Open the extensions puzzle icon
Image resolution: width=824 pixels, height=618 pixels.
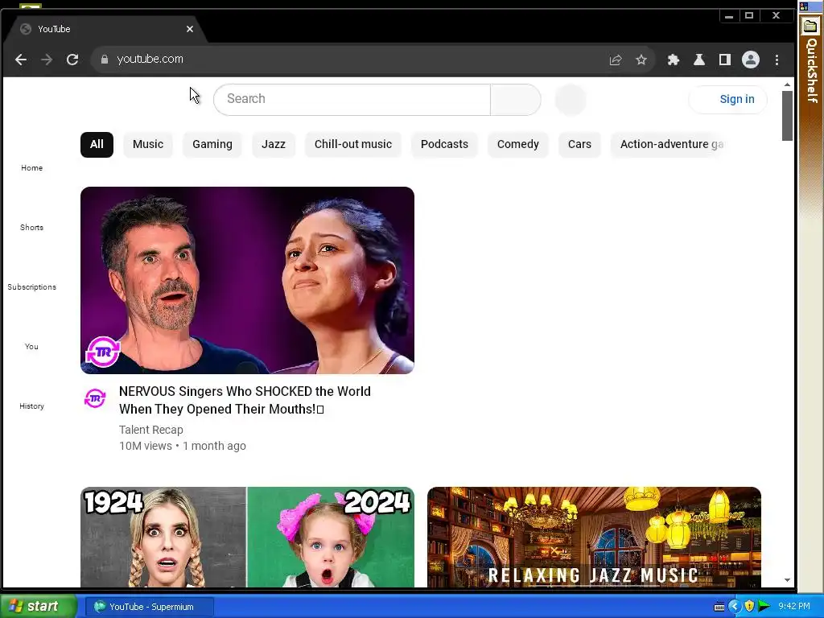coord(674,60)
